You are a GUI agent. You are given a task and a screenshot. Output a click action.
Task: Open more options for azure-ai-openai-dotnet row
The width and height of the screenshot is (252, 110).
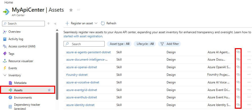249,67
